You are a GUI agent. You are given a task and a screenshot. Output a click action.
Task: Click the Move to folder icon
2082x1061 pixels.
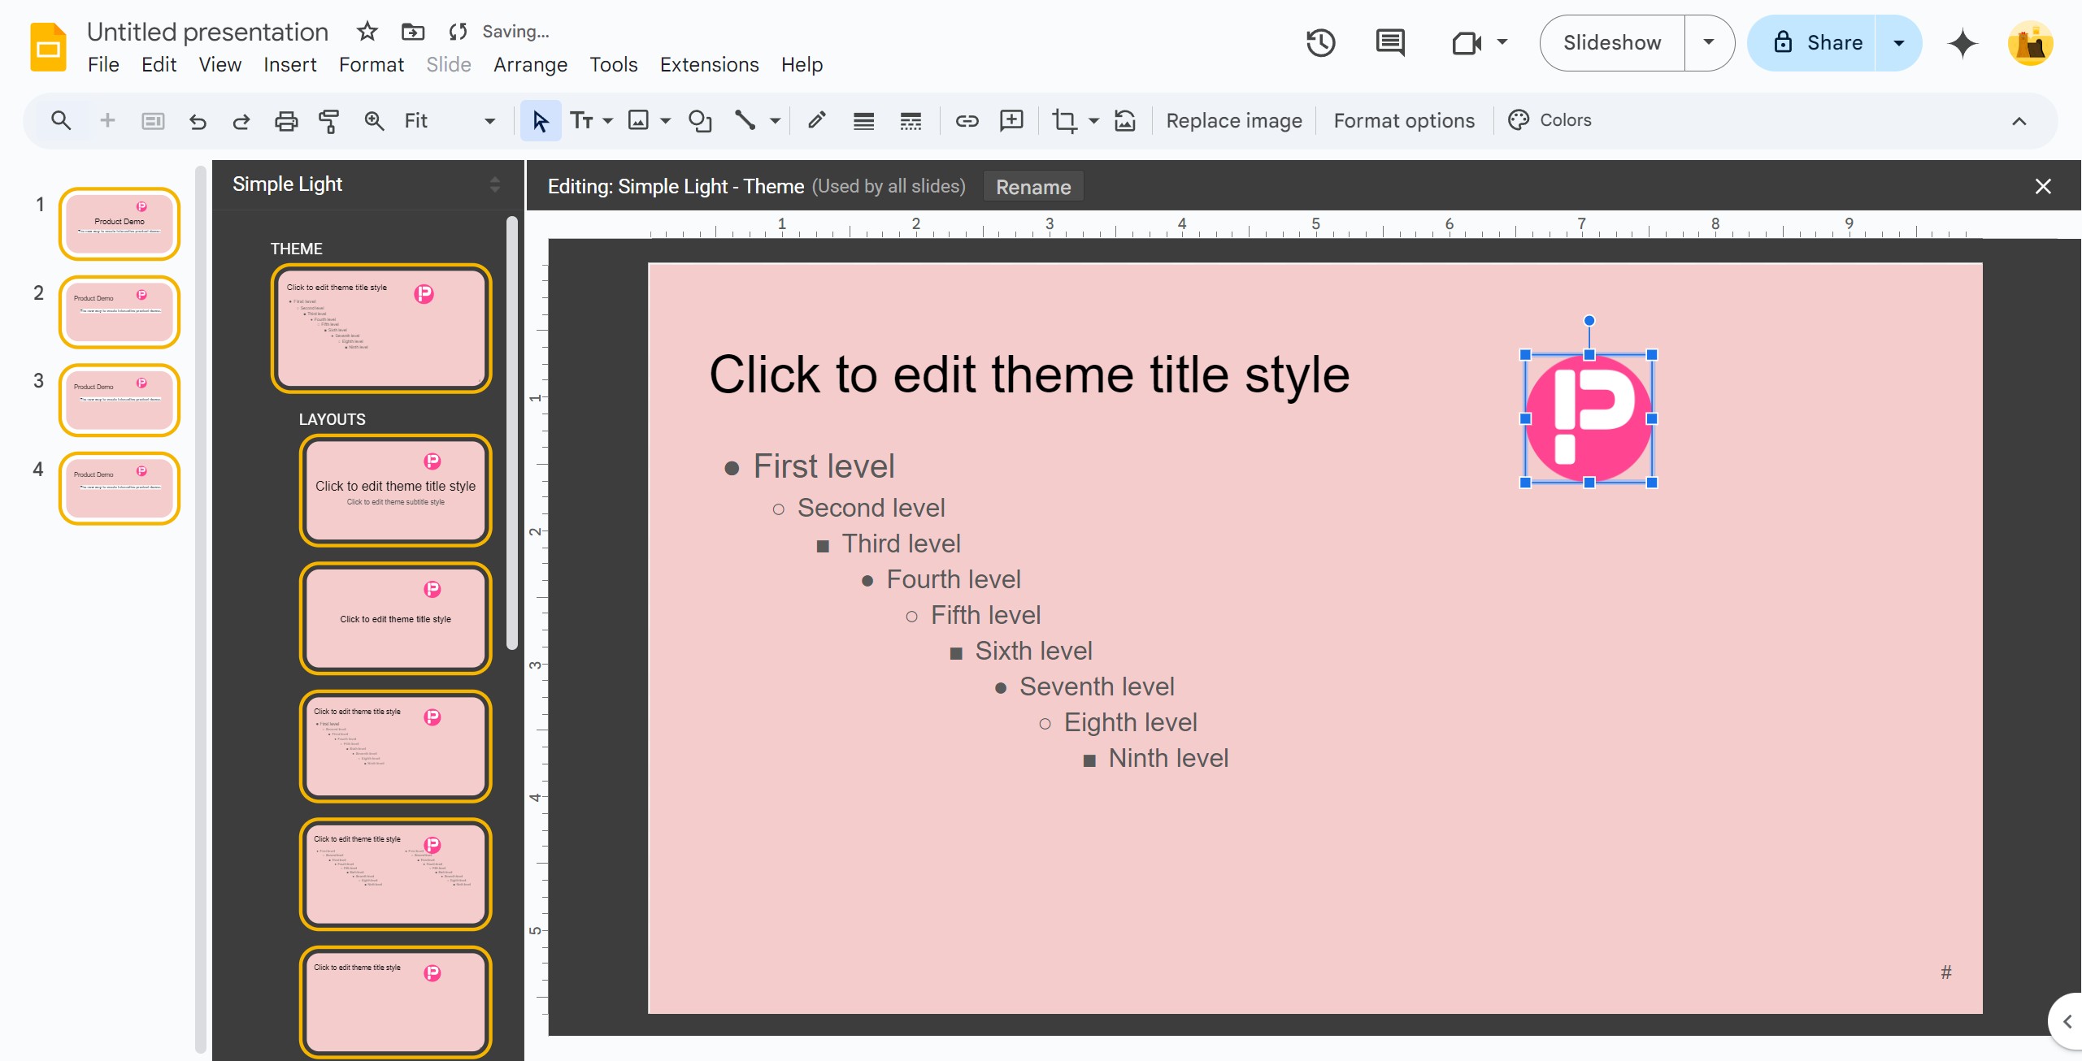click(413, 32)
